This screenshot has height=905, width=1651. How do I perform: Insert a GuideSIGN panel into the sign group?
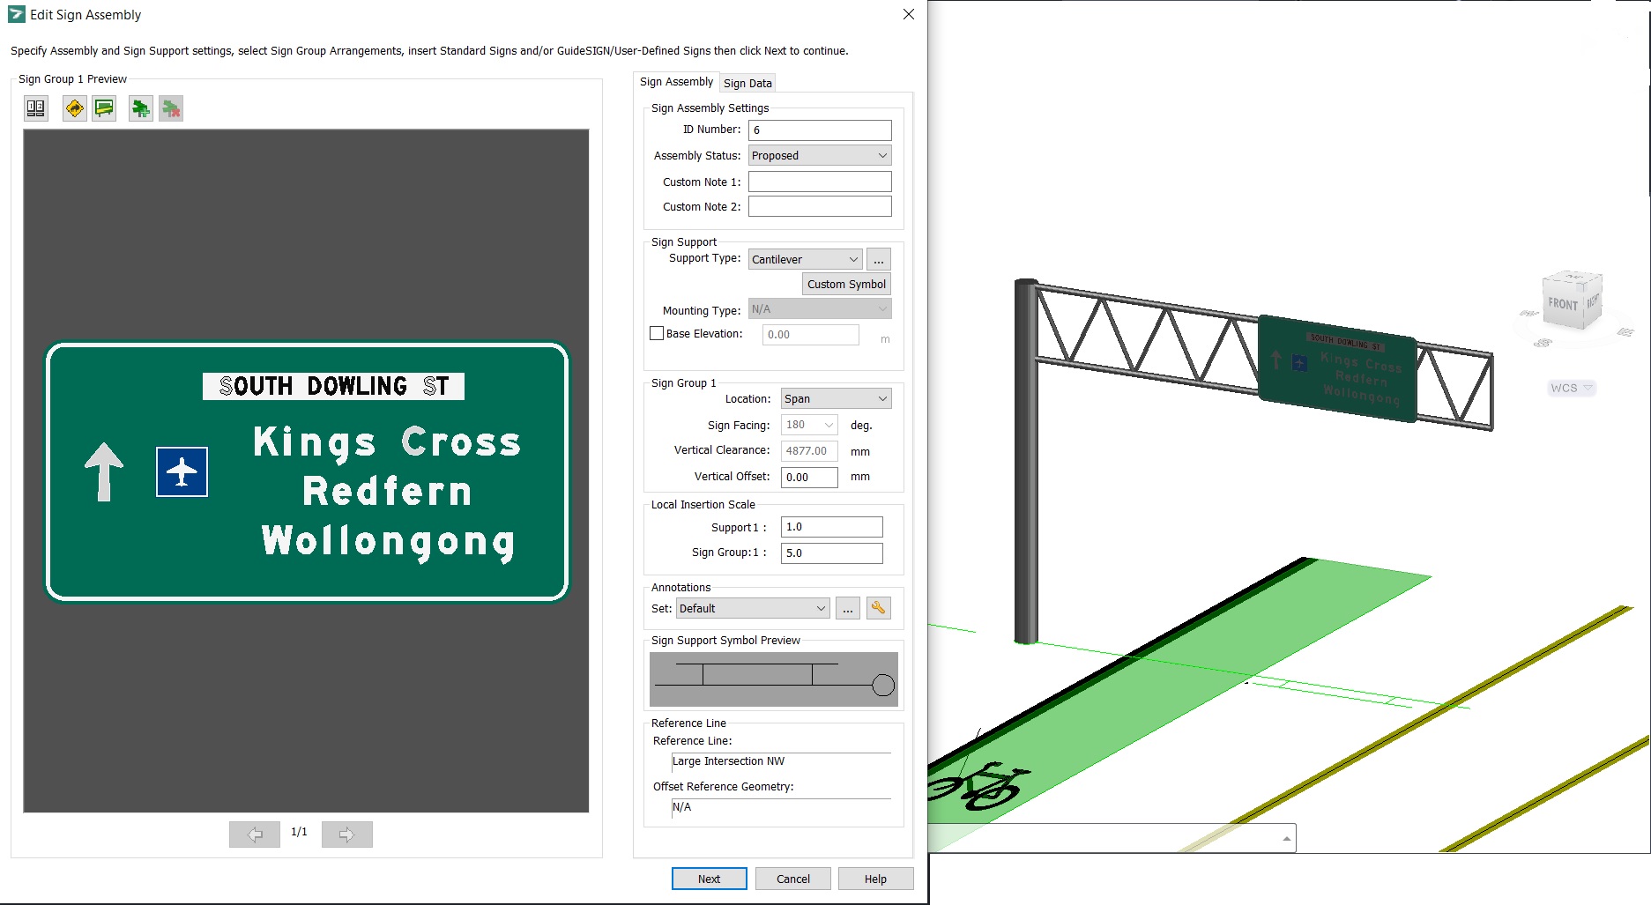(x=104, y=109)
